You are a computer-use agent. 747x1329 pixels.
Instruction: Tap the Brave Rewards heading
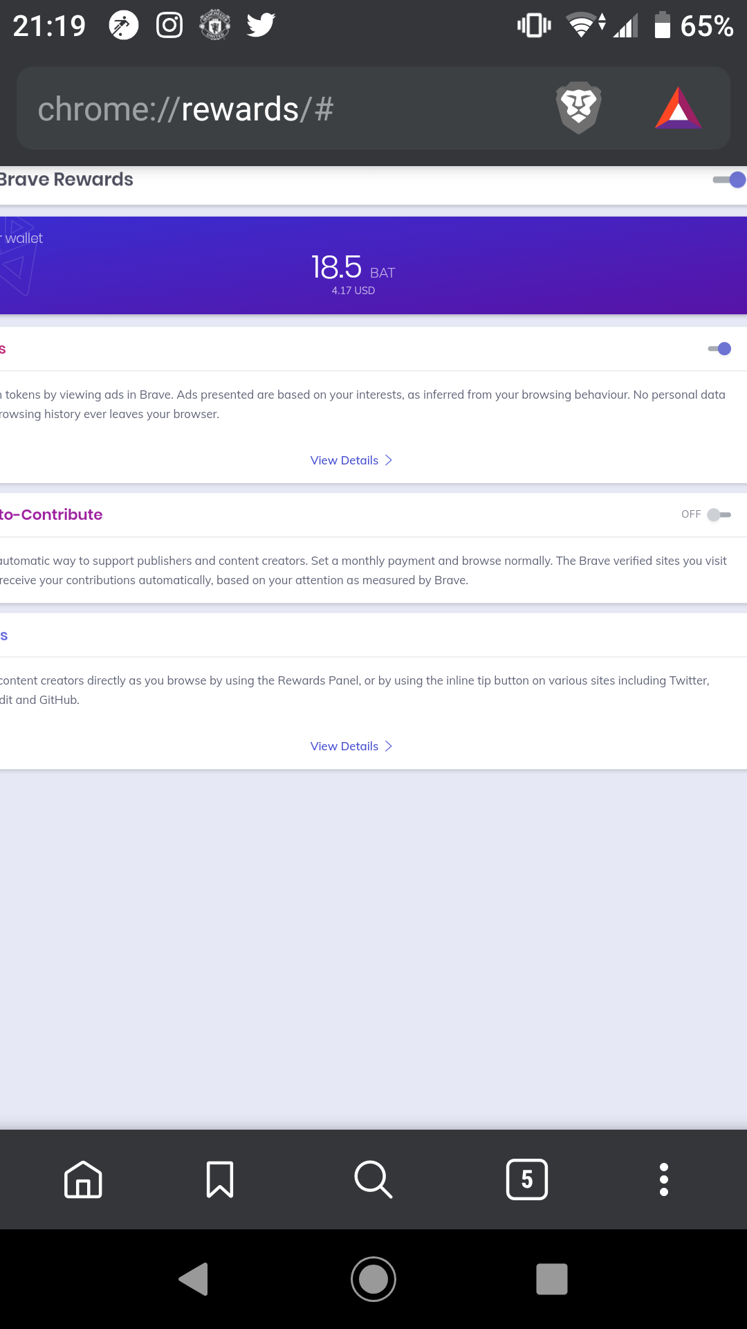point(66,179)
